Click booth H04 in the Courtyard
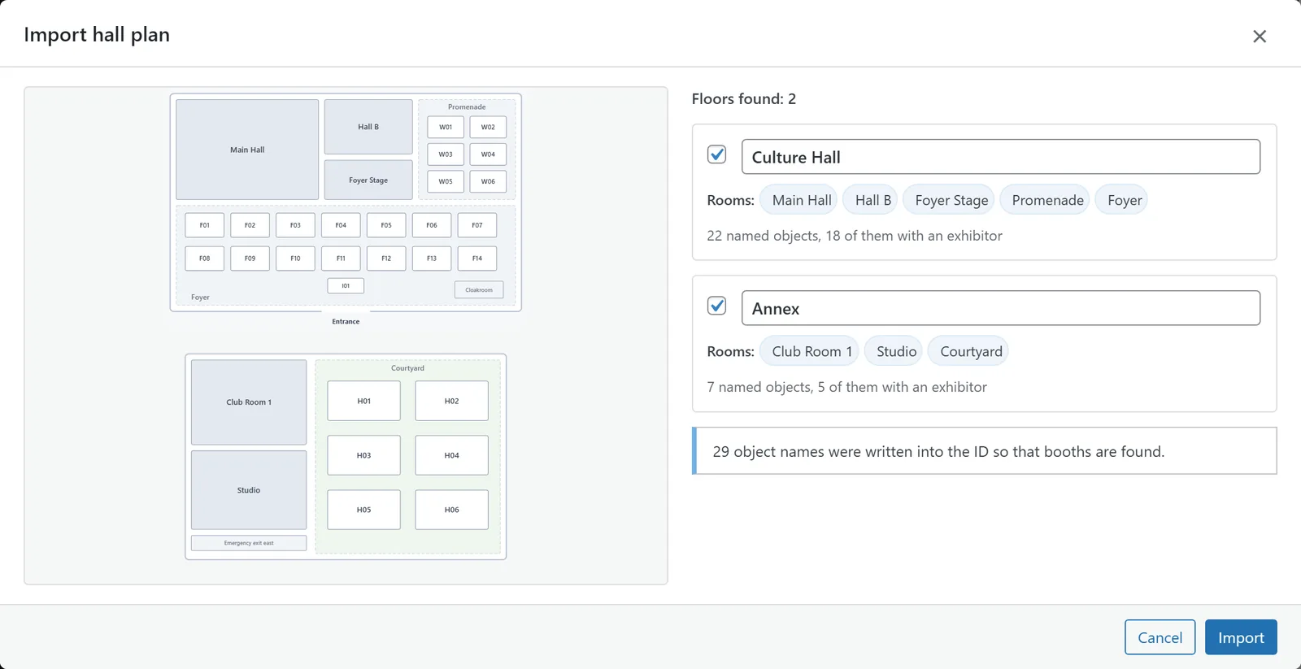Viewport: 1301px width, 669px height. pos(452,455)
